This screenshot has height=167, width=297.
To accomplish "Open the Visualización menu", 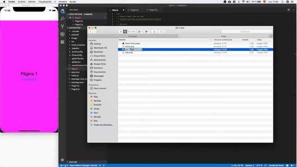I will 45,2.
